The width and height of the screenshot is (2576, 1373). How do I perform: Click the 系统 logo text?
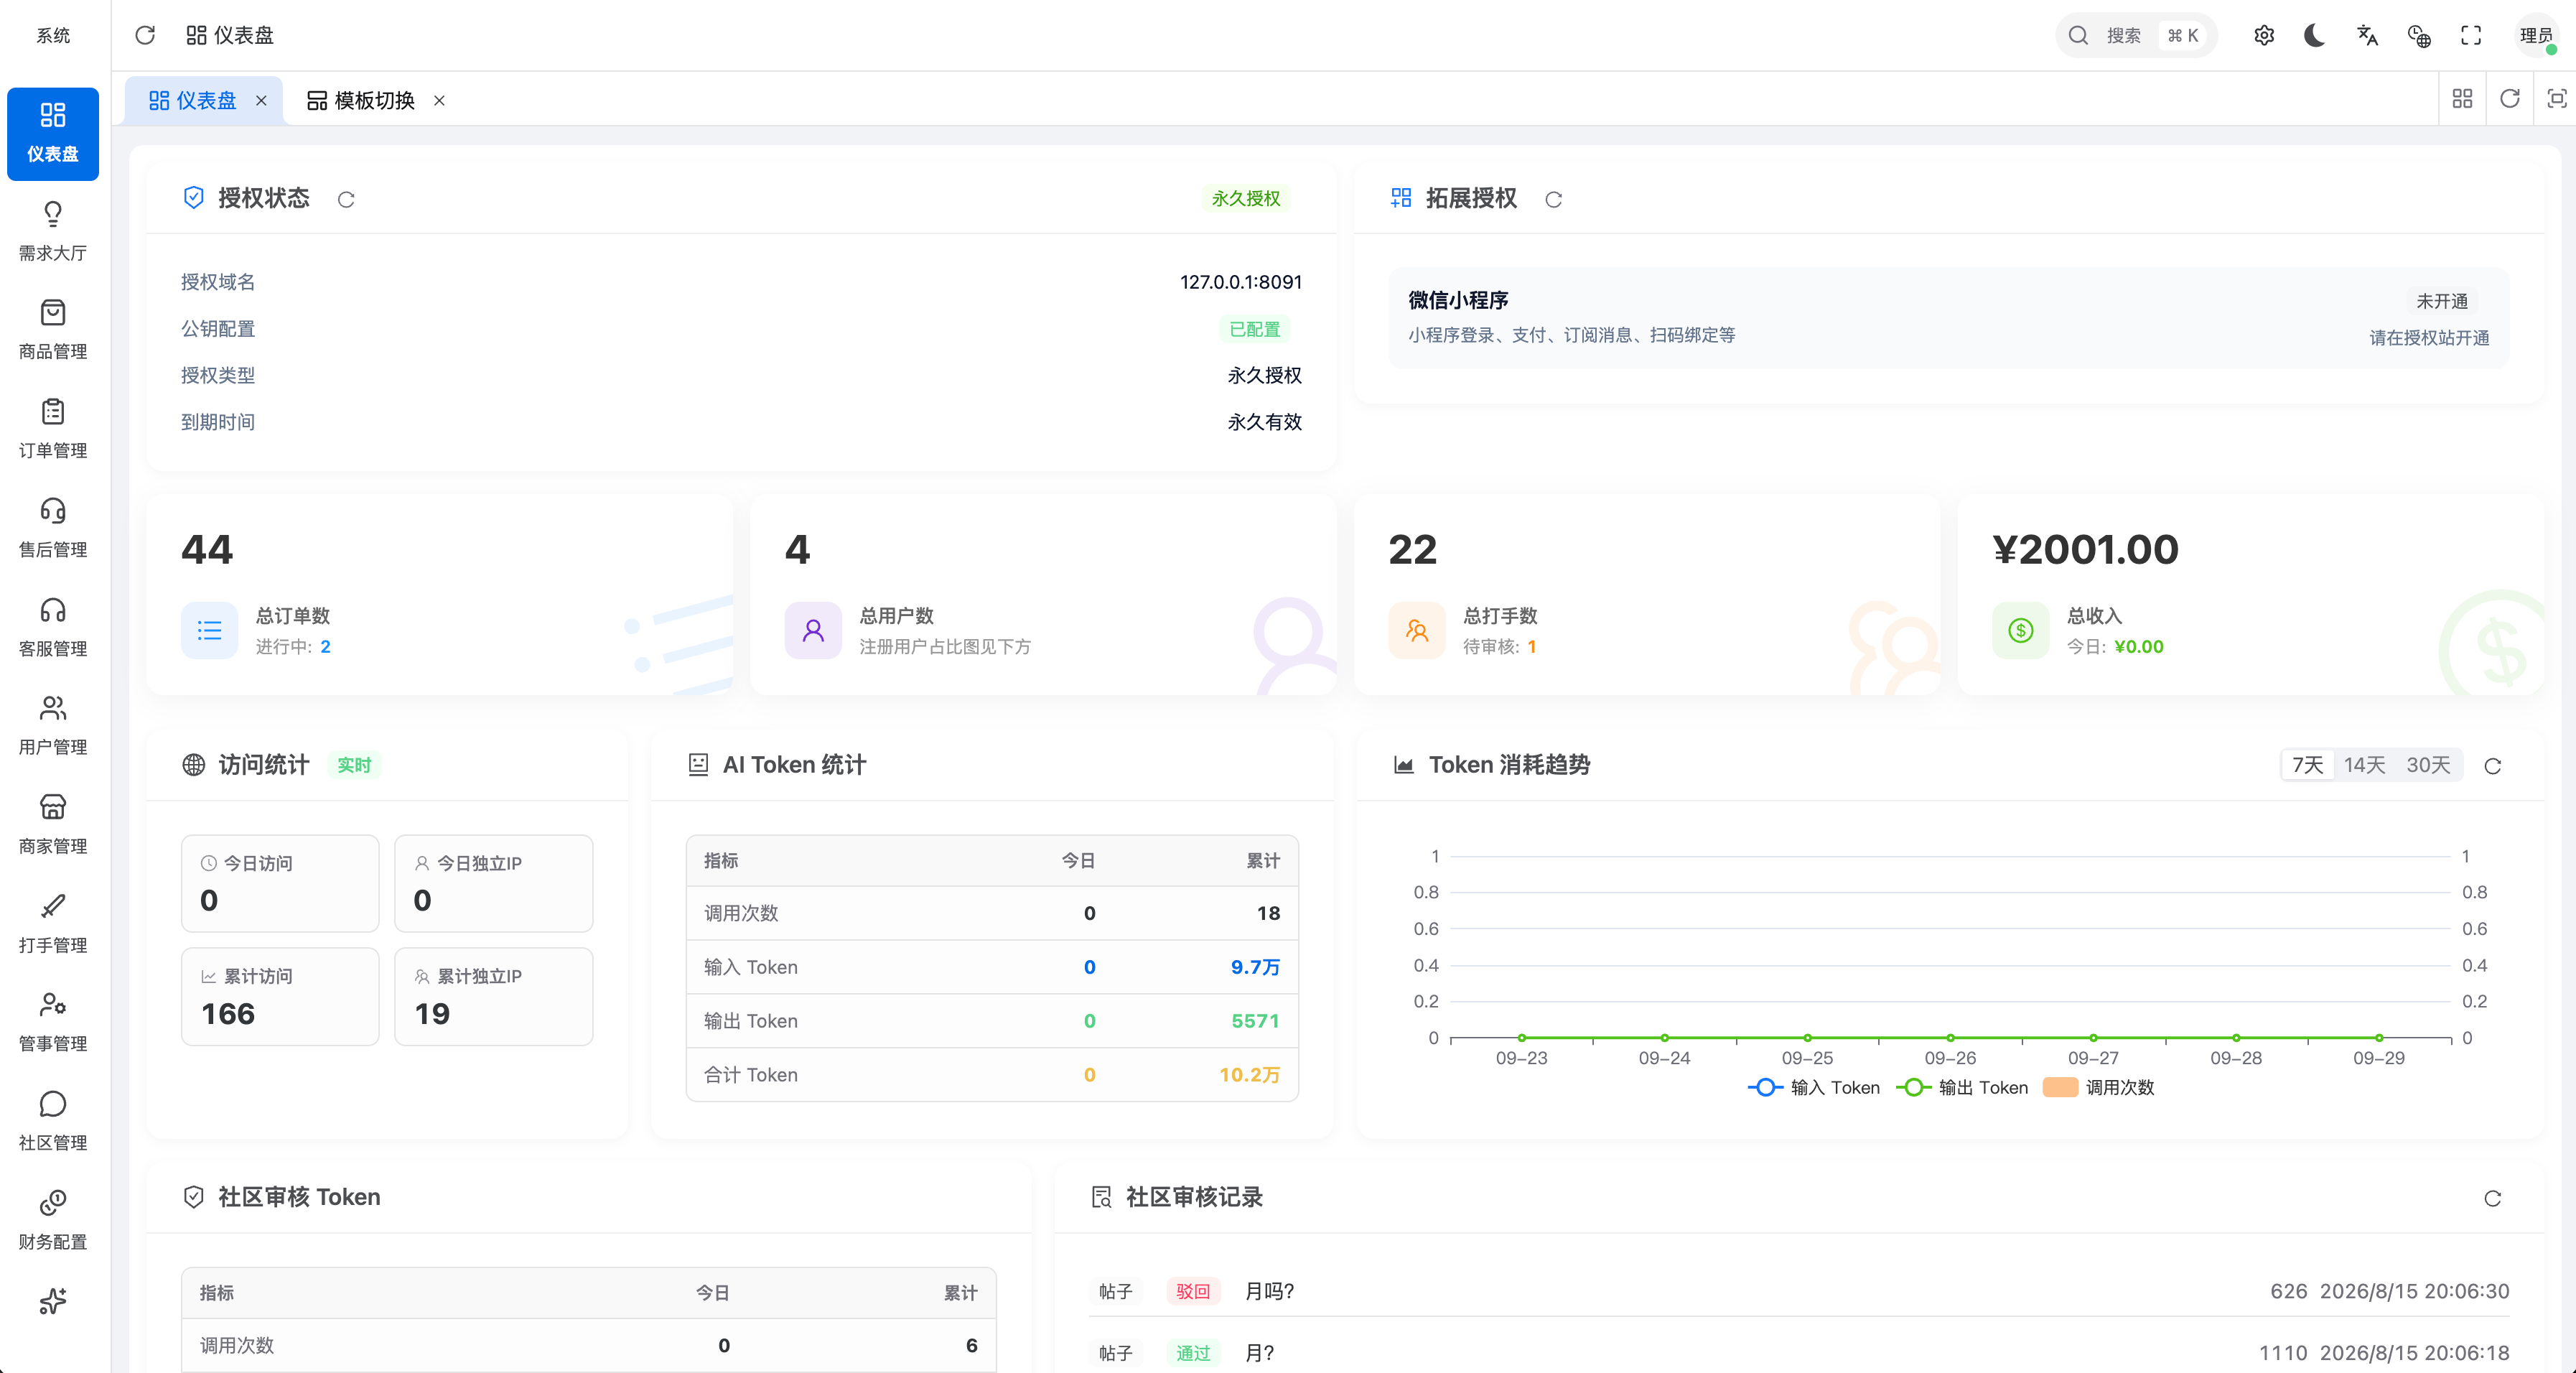pyautogui.click(x=53, y=35)
